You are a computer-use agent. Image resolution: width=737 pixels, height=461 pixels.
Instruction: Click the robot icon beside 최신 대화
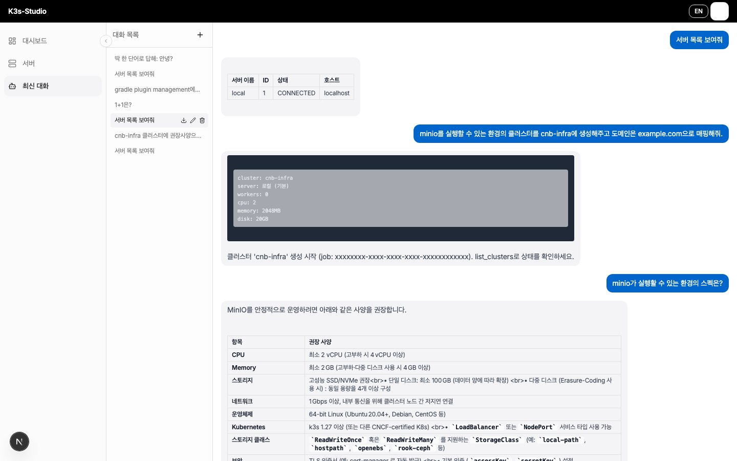click(12, 86)
